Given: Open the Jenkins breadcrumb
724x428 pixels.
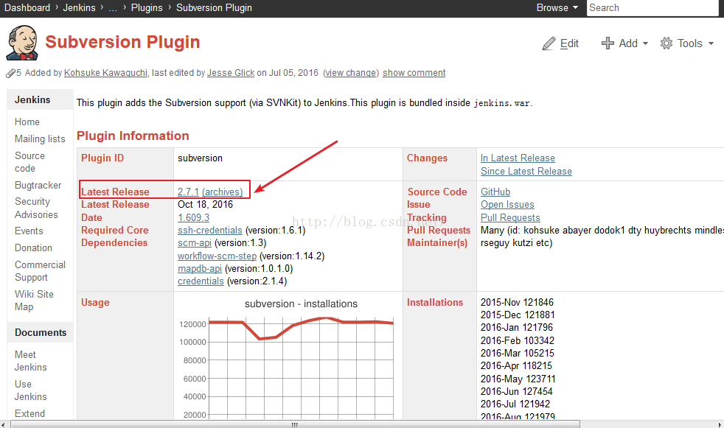Looking at the screenshot, I should point(80,8).
